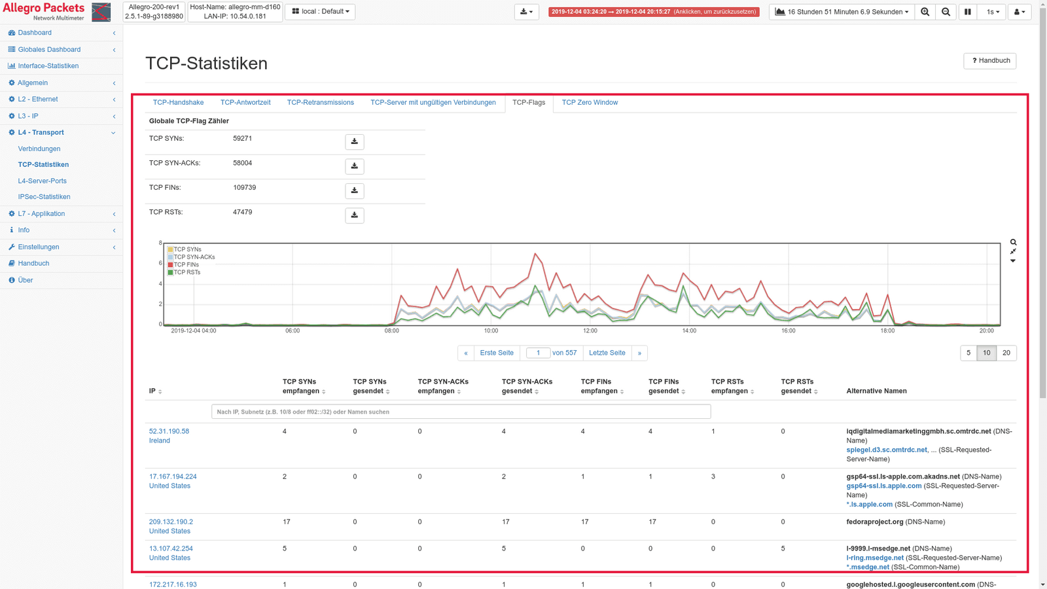This screenshot has width=1047, height=589.
Task: Download the TCP FINs counter data
Action: coord(354,190)
